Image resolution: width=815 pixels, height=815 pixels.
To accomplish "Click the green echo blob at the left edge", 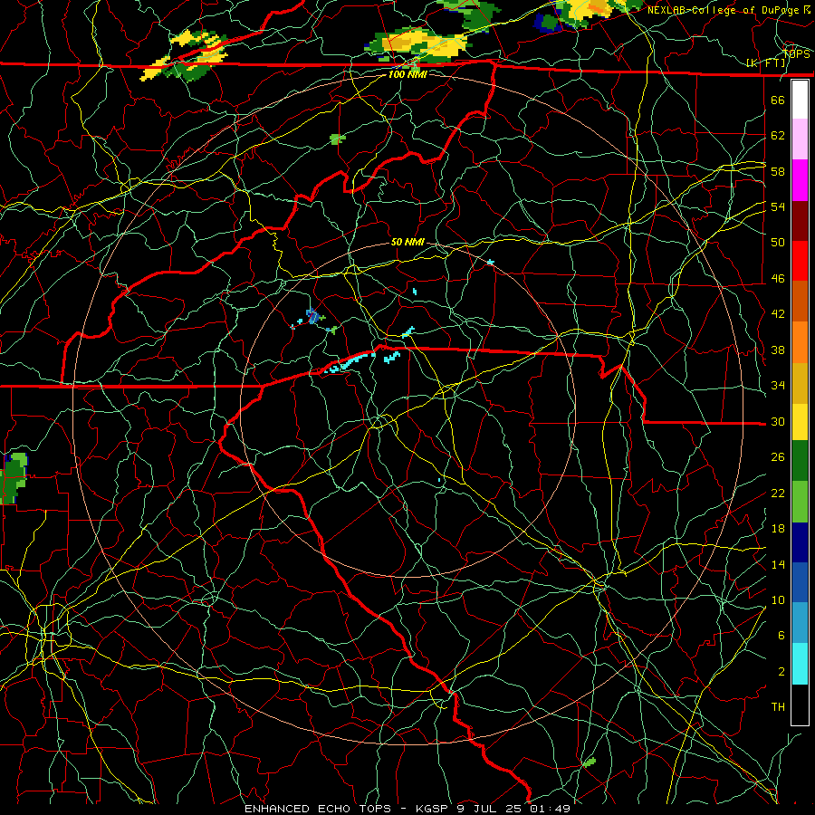I will (x=13, y=477).
